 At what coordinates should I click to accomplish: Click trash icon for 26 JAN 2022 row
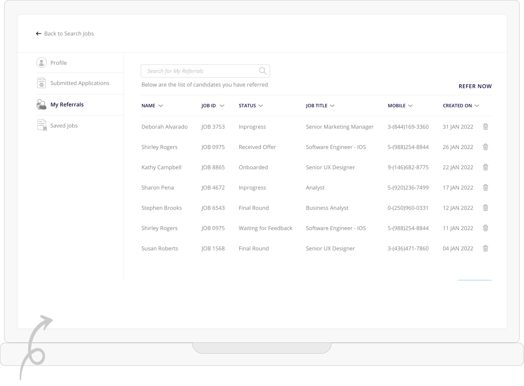(485, 147)
